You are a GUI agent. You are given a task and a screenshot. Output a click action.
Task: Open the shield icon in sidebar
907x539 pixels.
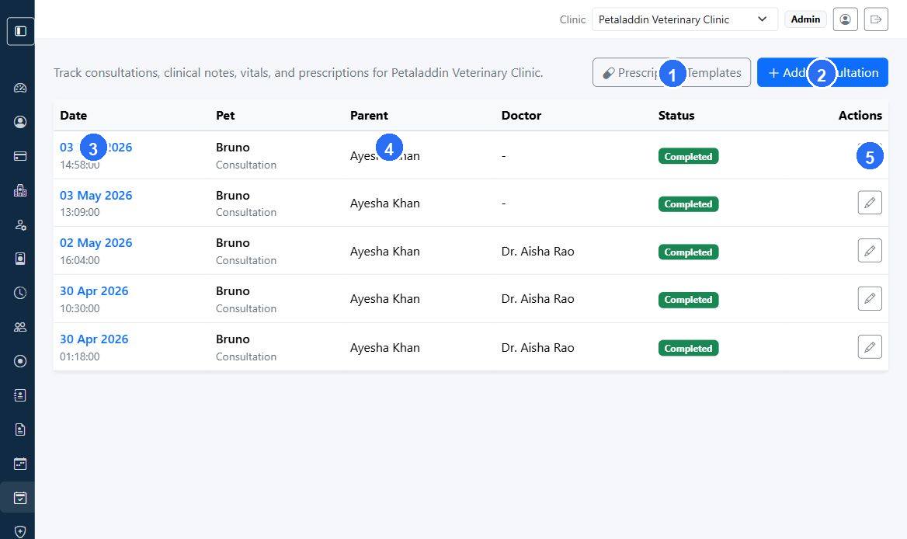pyautogui.click(x=20, y=531)
